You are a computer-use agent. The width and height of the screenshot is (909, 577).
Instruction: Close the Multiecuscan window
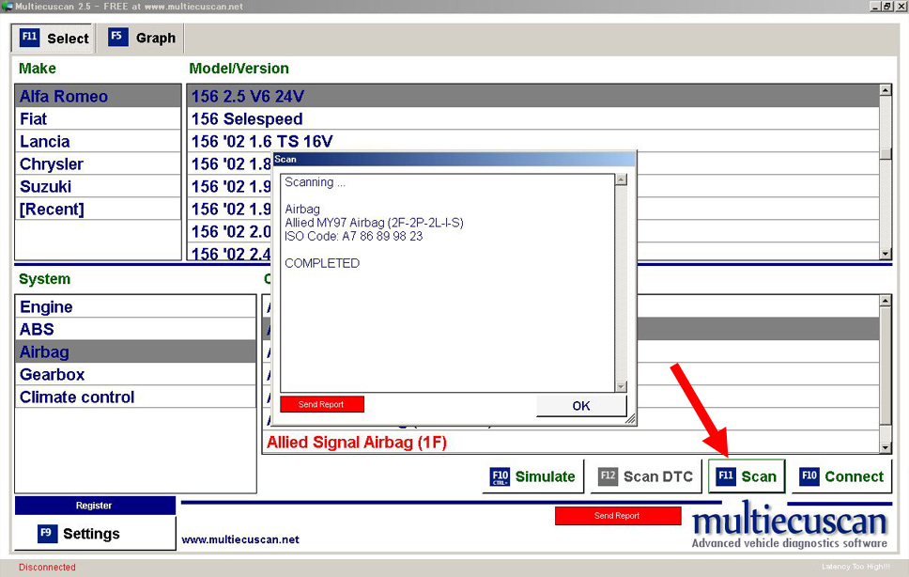click(901, 7)
